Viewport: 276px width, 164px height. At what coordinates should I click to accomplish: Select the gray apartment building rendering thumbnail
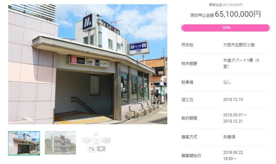60,143
